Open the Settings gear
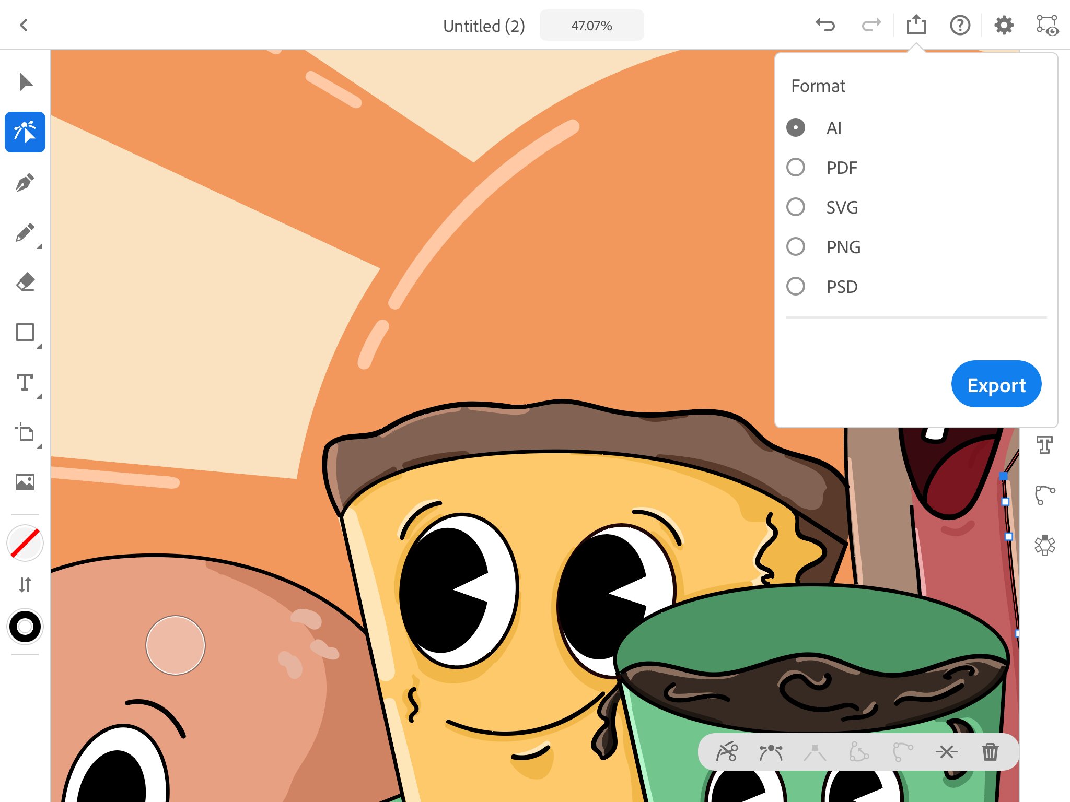 coord(1004,25)
